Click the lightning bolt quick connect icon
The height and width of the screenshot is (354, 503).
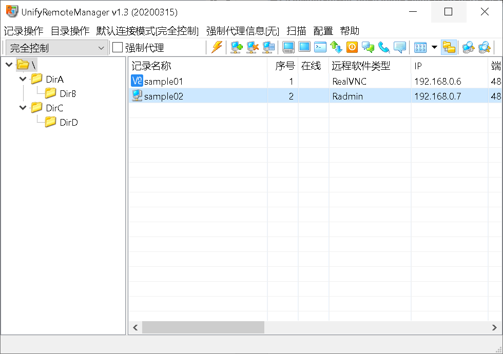(x=217, y=48)
